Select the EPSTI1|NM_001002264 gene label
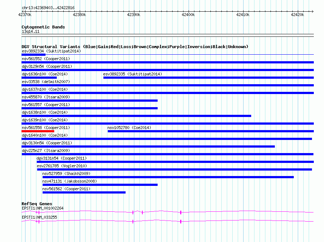The width and height of the screenshot is (324, 242). pyautogui.click(x=43, y=208)
